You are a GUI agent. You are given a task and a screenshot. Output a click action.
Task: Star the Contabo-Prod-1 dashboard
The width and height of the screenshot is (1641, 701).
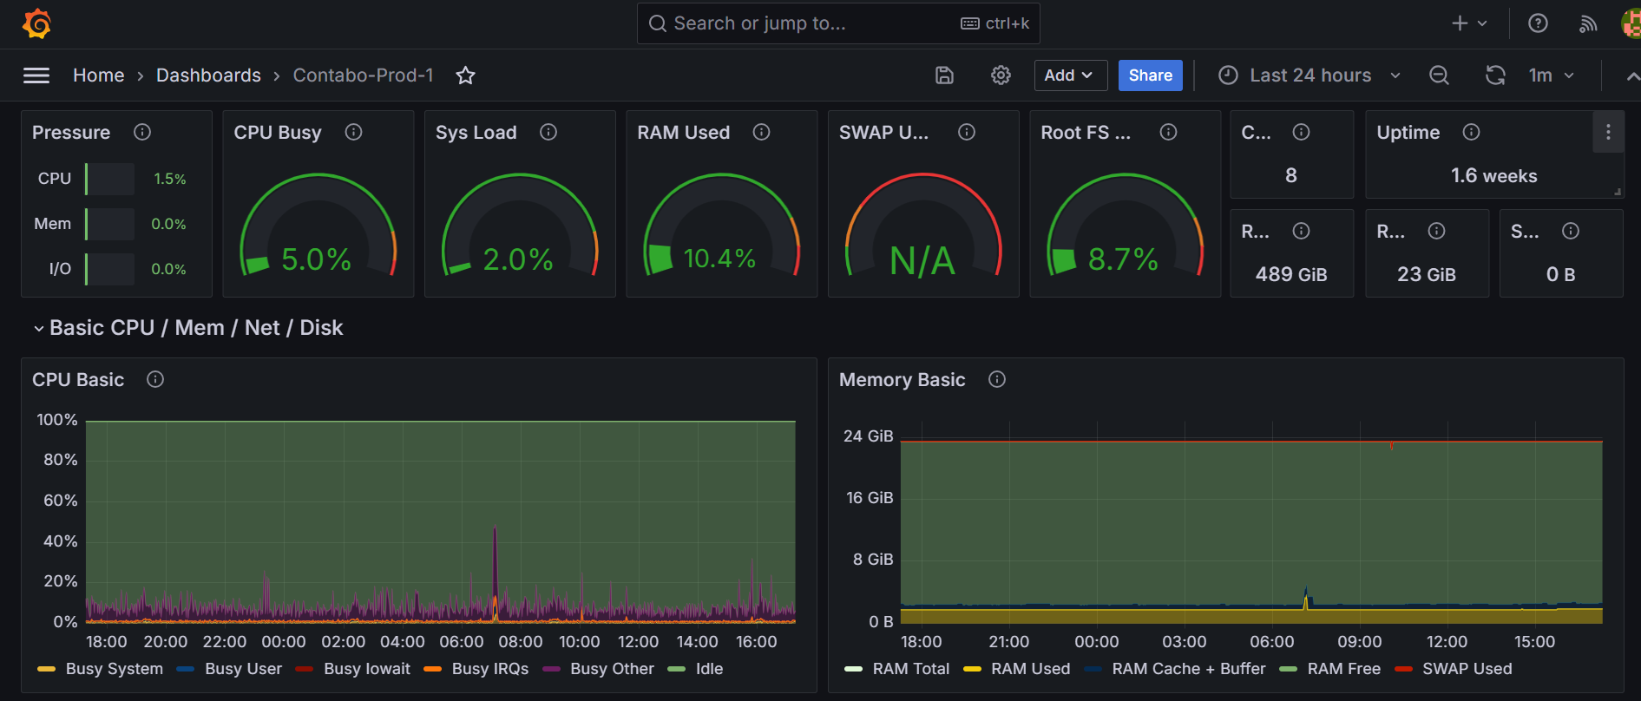coord(466,75)
